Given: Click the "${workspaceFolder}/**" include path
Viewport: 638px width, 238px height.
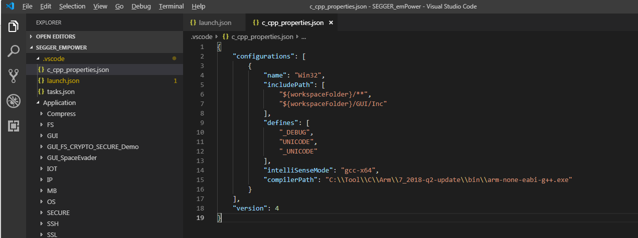Looking at the screenshot, I should [x=325, y=94].
